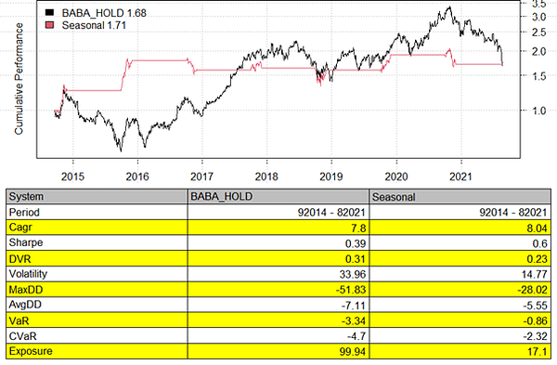This screenshot has height=365, width=557.
Task: Select the Sharpe row label
Action: (26, 242)
